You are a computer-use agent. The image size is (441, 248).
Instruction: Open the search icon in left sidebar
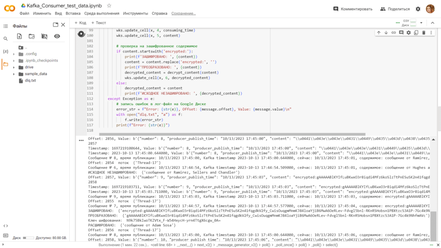point(6,39)
